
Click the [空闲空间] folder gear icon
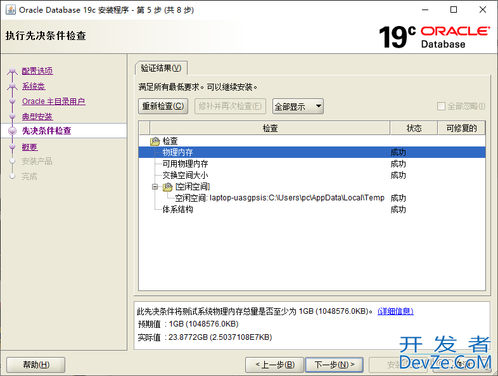pyautogui.click(x=168, y=187)
